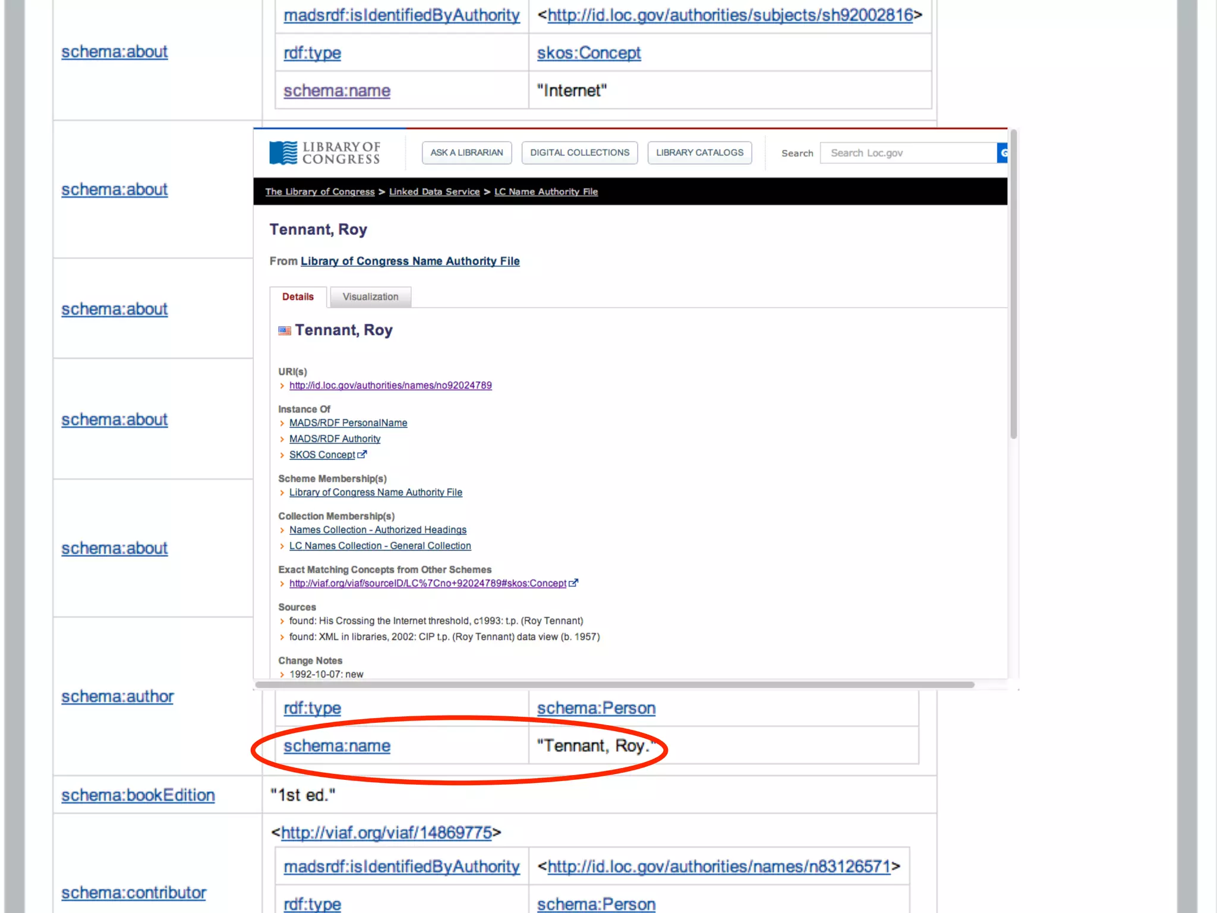Follow the LC Name Authority File breadcrumb

click(546, 191)
